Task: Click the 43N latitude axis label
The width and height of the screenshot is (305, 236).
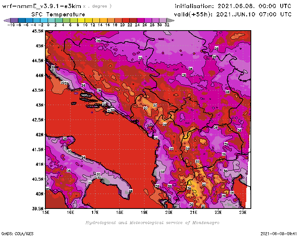Action: (39, 105)
